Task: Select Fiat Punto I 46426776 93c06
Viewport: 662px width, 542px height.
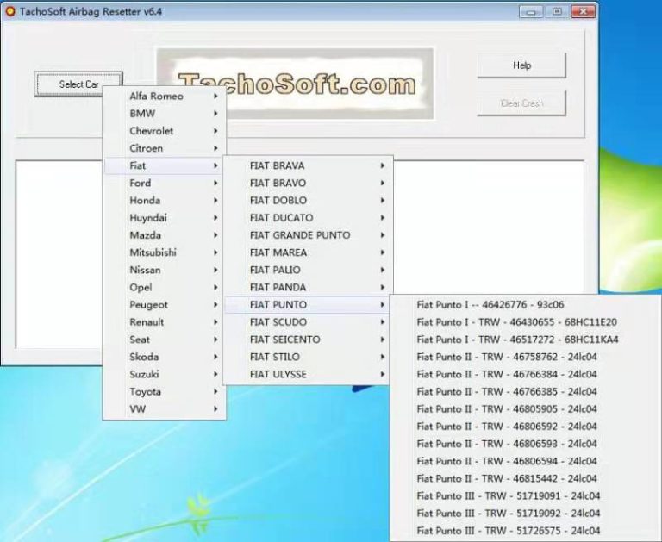Action: click(490, 305)
